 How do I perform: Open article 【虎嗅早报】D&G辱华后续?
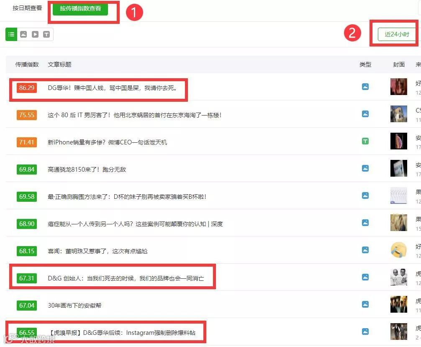click(x=122, y=333)
